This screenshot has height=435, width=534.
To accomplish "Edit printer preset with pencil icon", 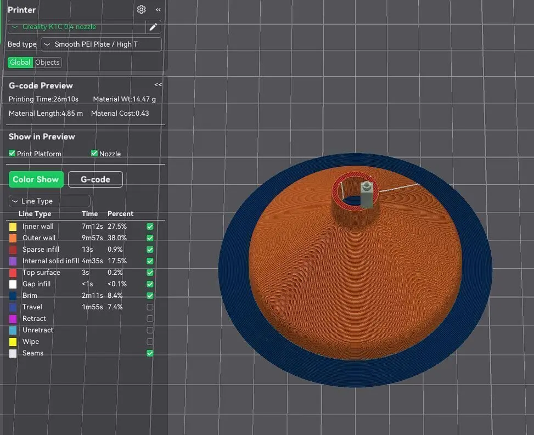I will point(153,27).
